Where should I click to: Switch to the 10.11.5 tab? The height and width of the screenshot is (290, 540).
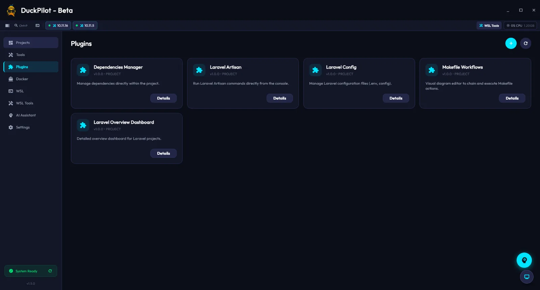[85, 26]
